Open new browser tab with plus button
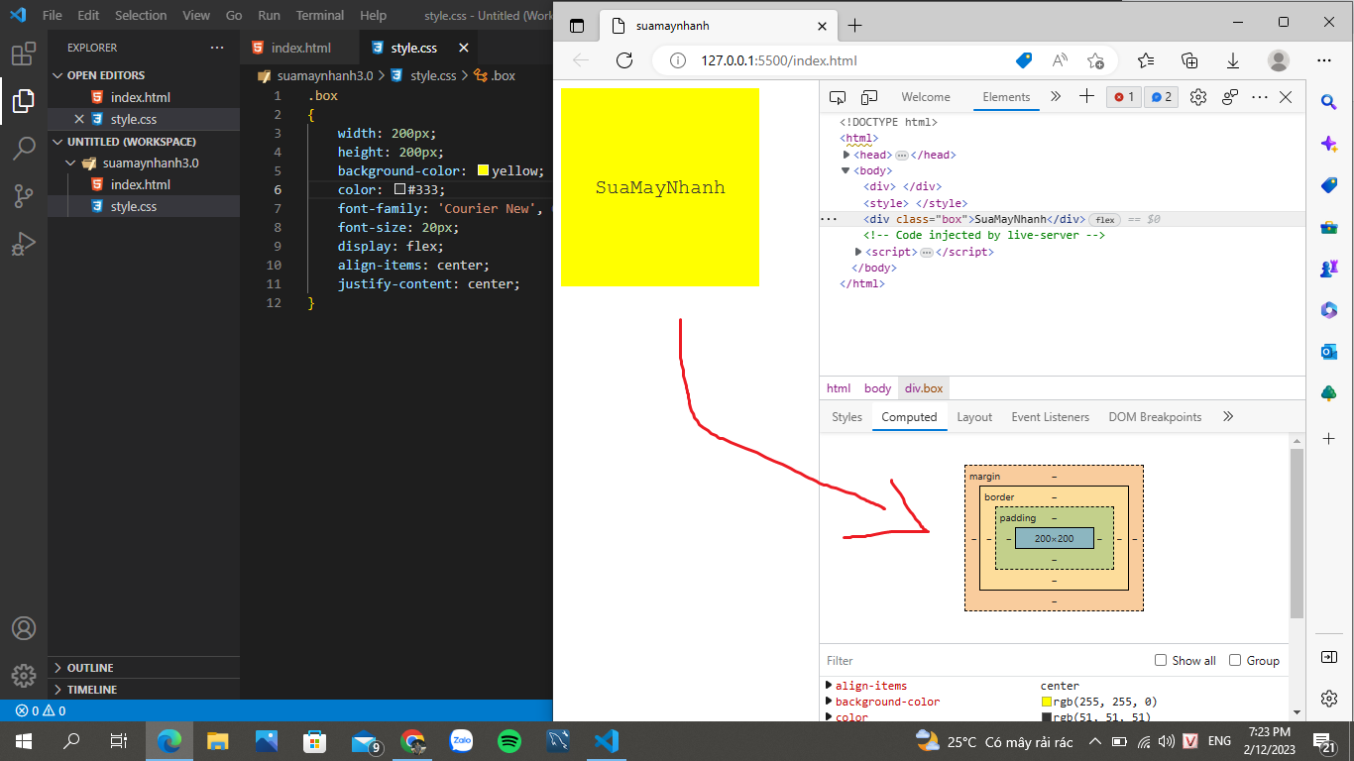 (x=854, y=25)
